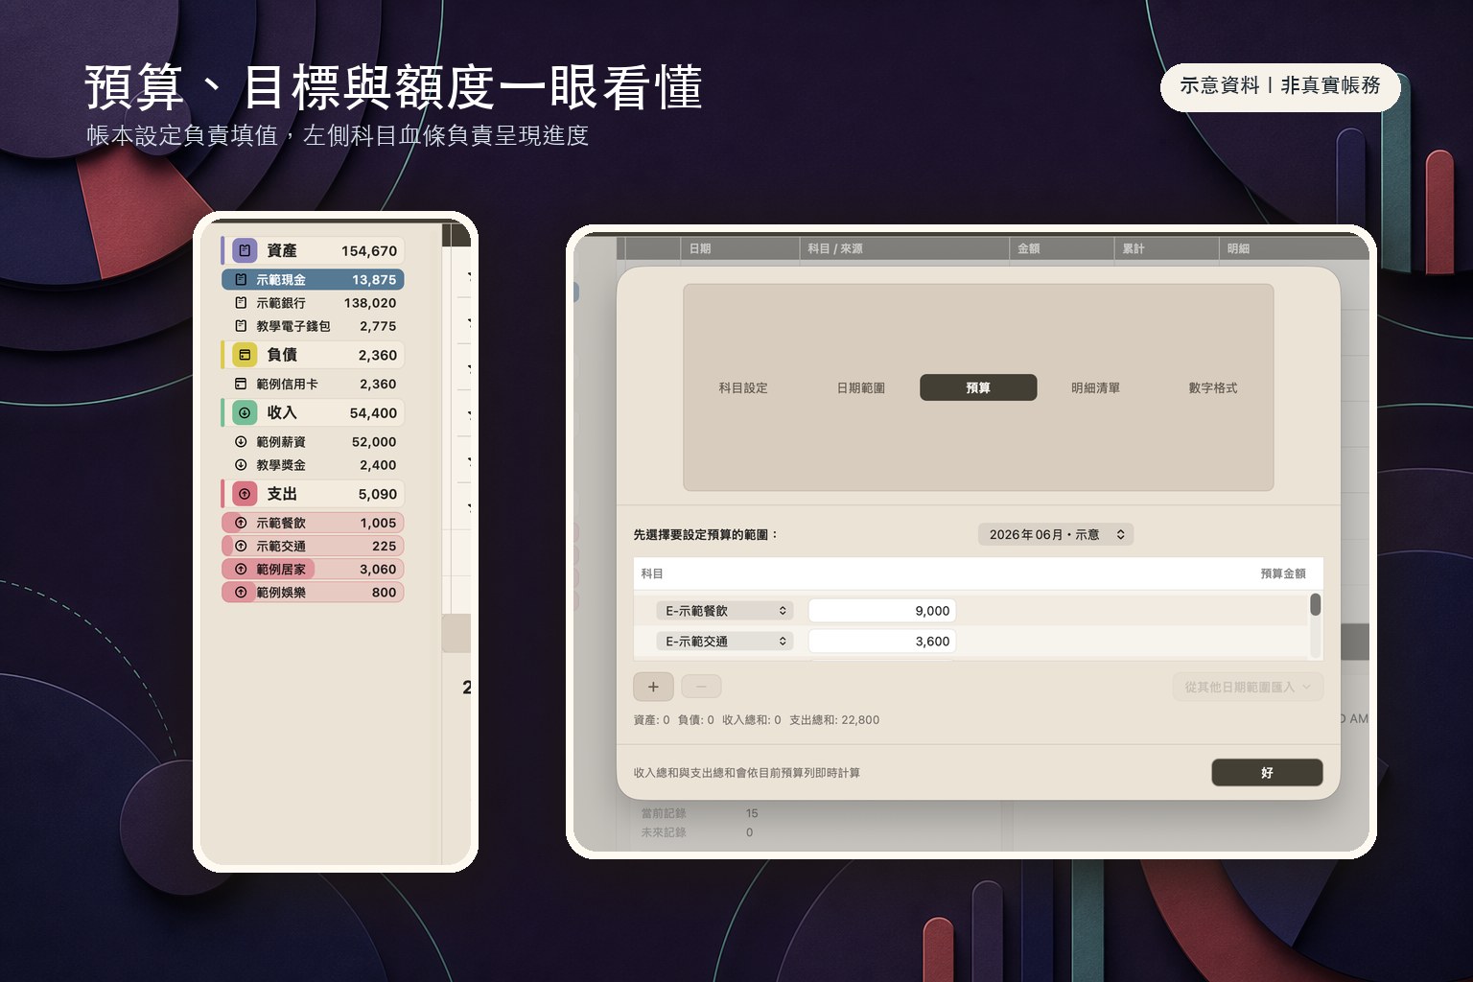Select the 收入 group header row

pyautogui.click(x=313, y=412)
